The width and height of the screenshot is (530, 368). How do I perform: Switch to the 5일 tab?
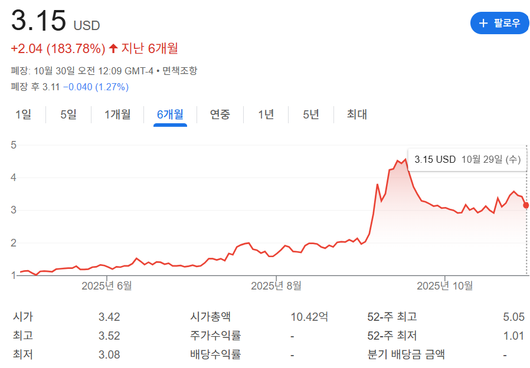[68, 114]
